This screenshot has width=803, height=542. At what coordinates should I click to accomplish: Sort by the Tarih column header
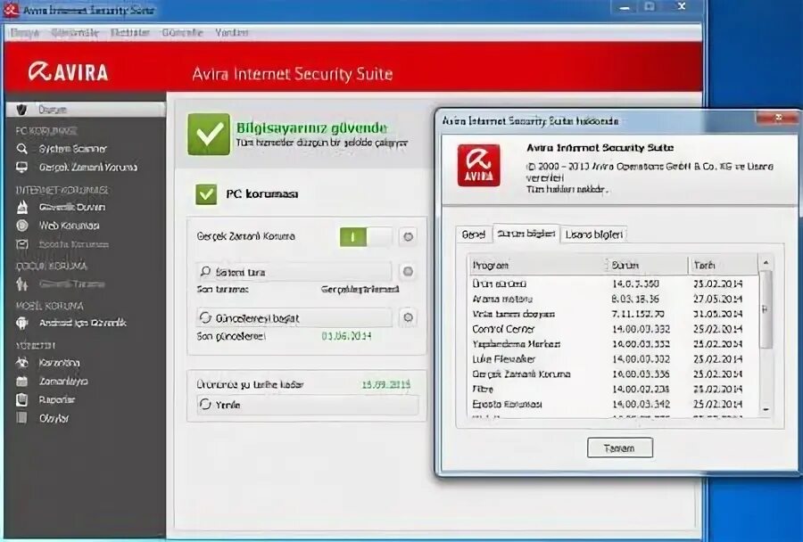723,265
